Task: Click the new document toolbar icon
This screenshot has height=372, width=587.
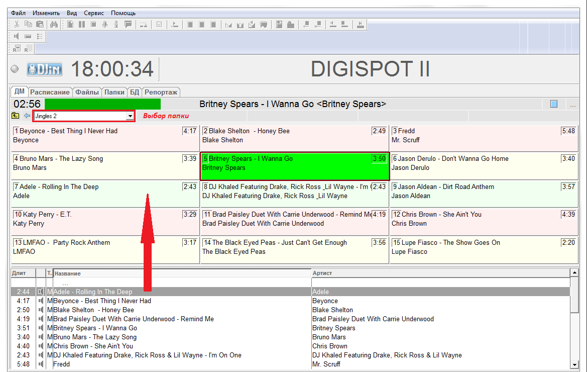Action: click(x=70, y=25)
